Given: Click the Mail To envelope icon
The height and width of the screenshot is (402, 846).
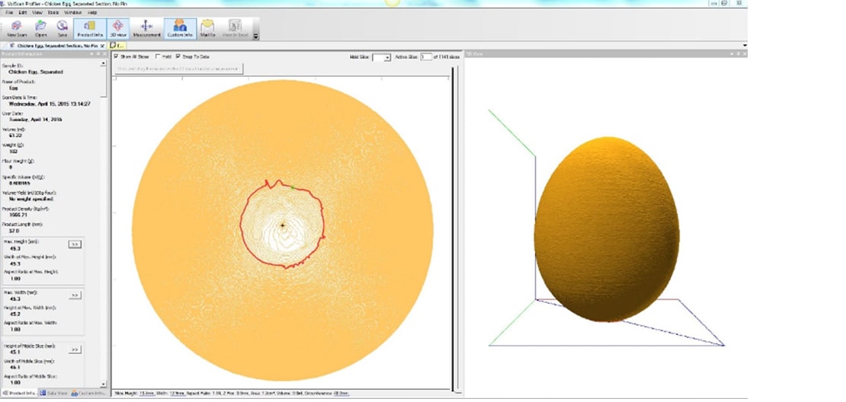Looking at the screenshot, I should (207, 28).
